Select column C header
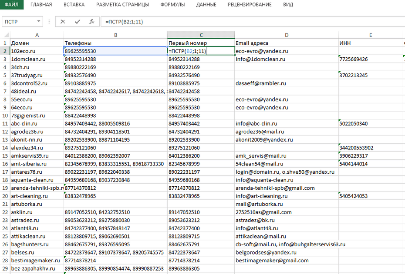Image resolution: width=405 pixels, height=274 pixels. click(201, 35)
